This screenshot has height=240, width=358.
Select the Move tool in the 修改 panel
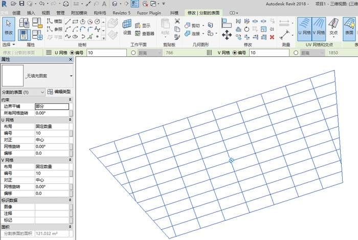pos(226,34)
